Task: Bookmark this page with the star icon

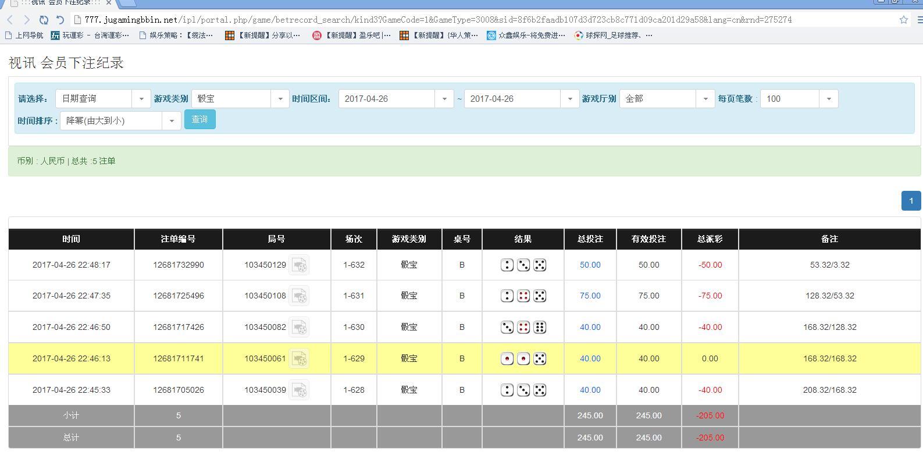Action: (x=903, y=20)
